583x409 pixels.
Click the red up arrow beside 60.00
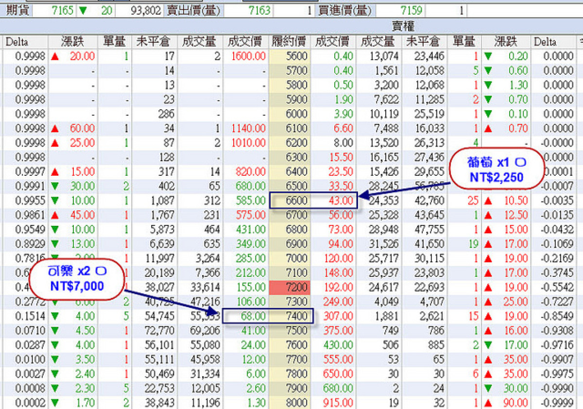coord(55,129)
